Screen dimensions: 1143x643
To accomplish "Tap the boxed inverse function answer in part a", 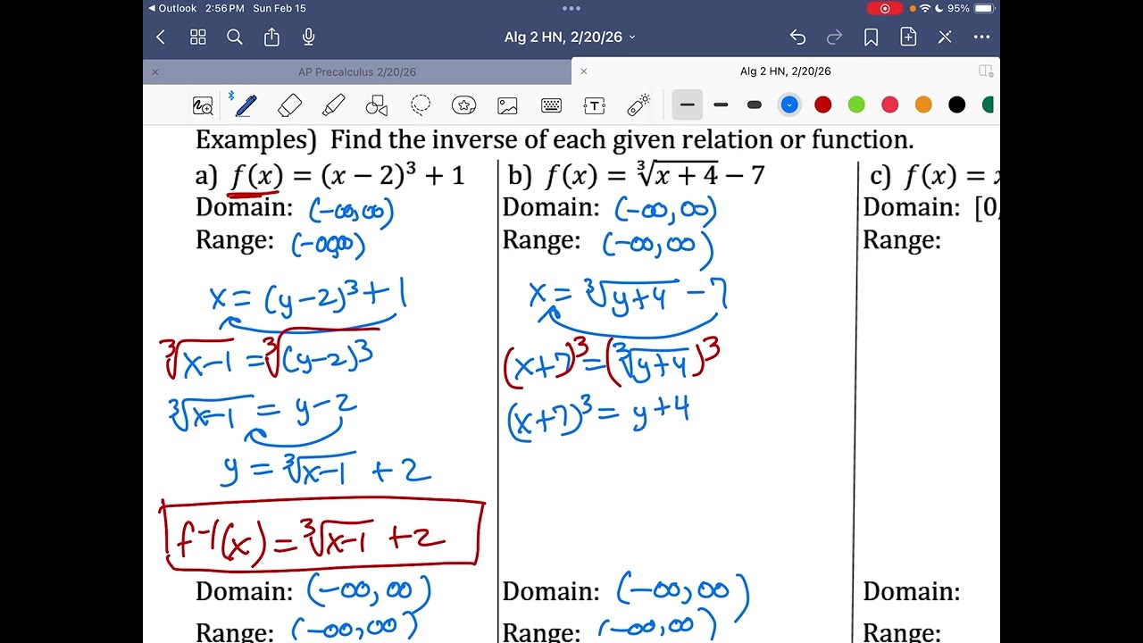I will point(322,534).
